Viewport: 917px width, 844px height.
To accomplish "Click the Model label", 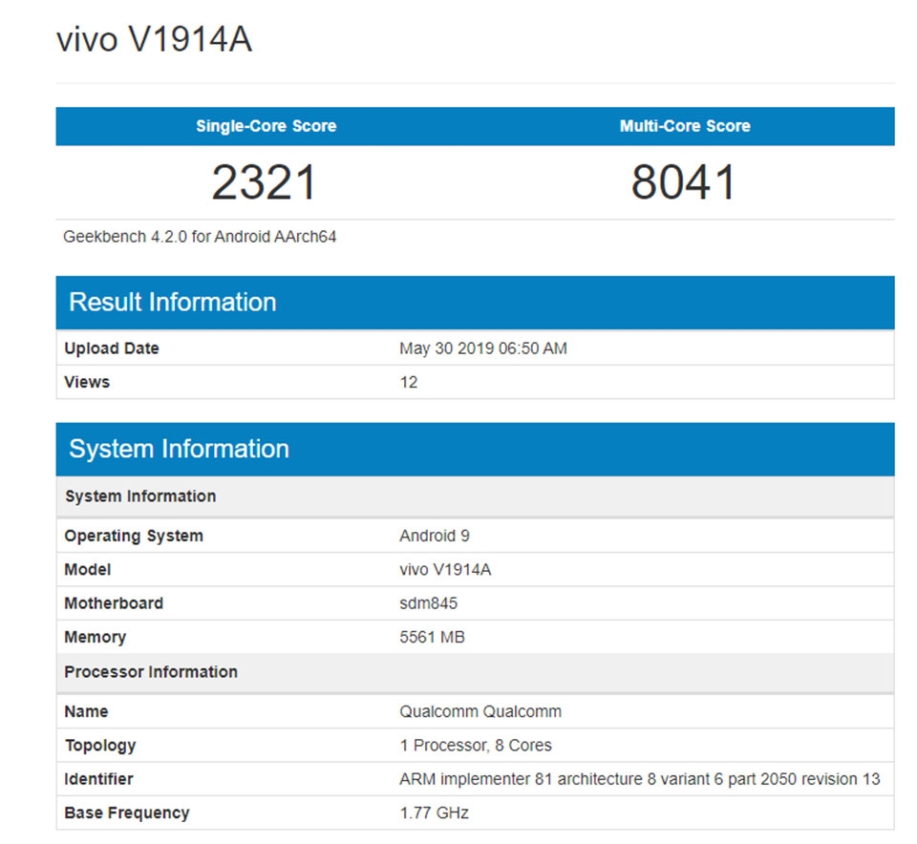I will pos(88,570).
